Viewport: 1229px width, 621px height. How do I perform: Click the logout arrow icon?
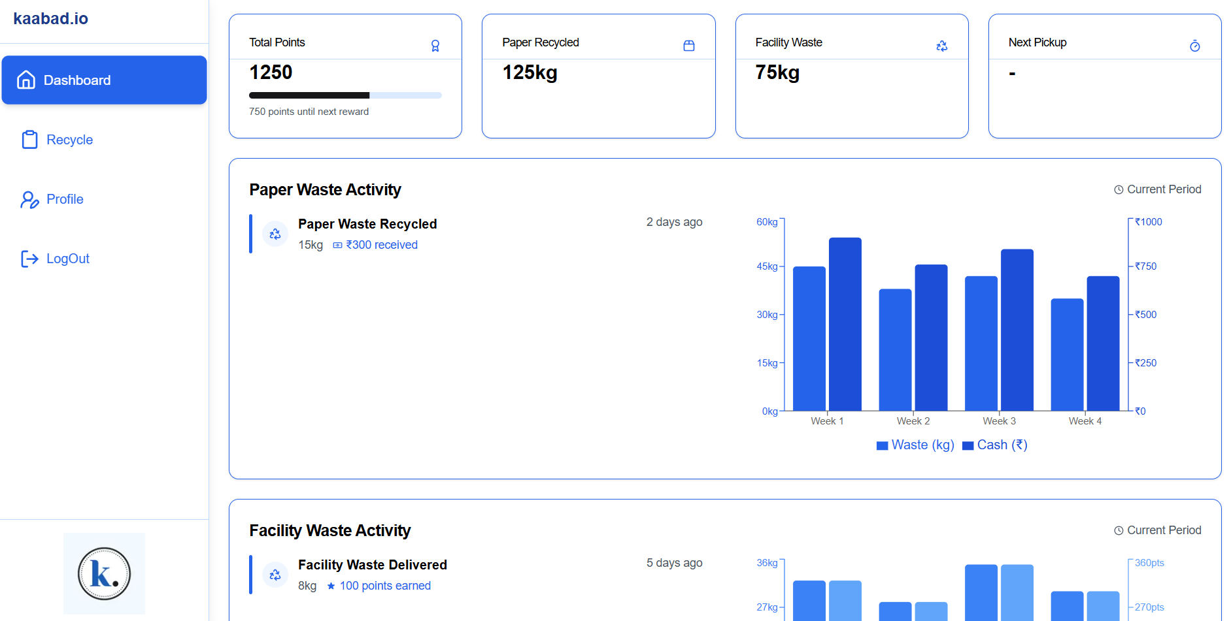pyautogui.click(x=29, y=259)
